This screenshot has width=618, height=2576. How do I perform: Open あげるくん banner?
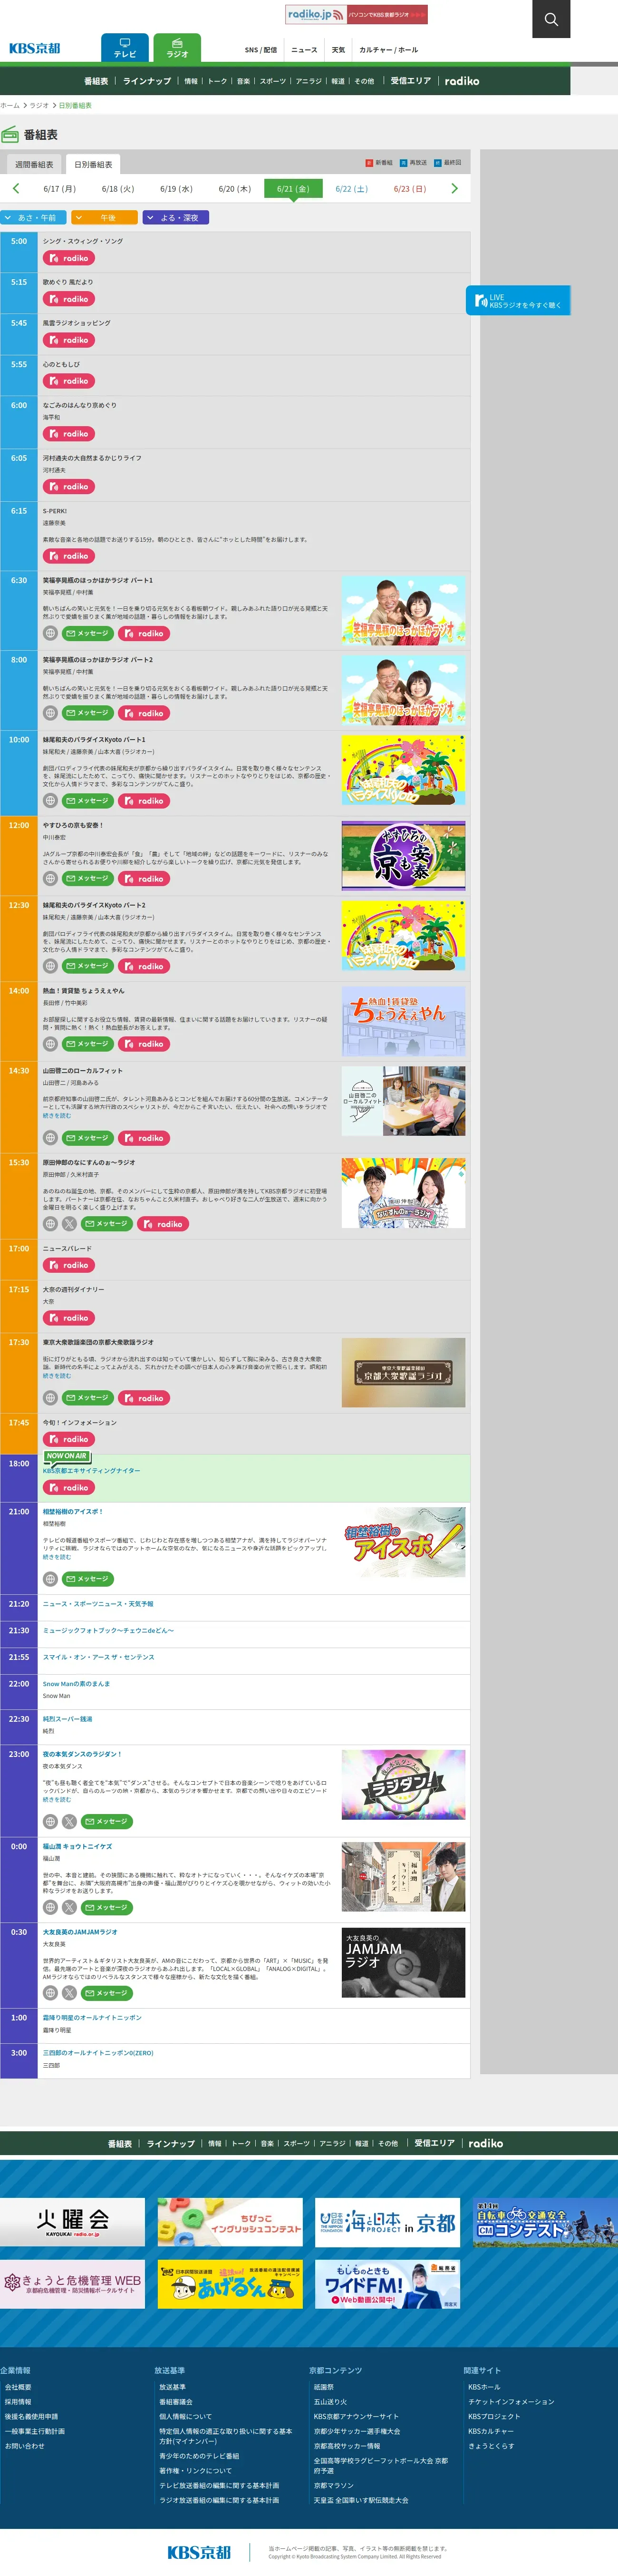coord(230,2284)
